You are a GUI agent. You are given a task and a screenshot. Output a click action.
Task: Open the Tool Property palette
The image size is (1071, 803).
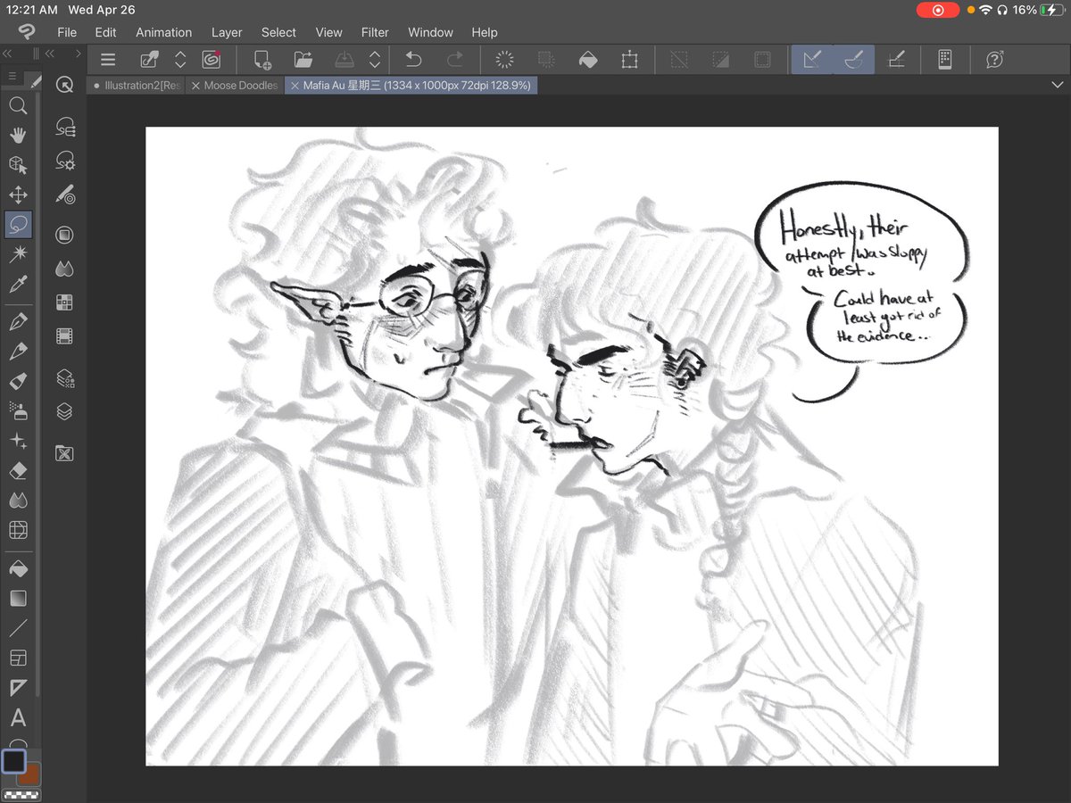[64, 161]
